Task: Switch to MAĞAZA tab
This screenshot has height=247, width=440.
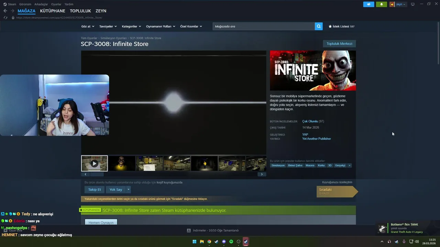Action: pyautogui.click(x=26, y=11)
